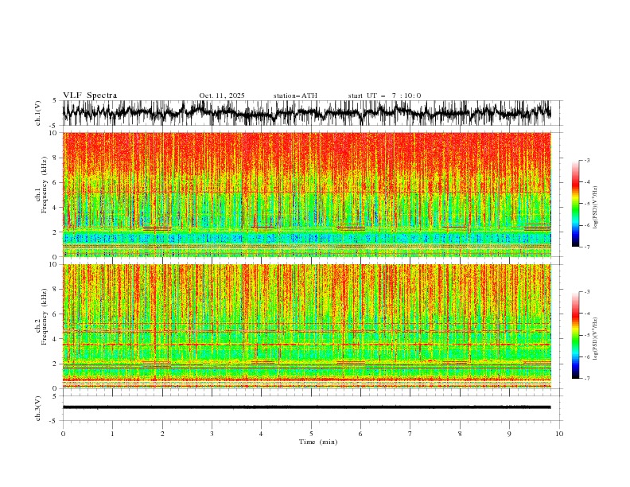Click the "ch.1(V)" waveform axis label
The image size is (630, 487).
[38, 113]
